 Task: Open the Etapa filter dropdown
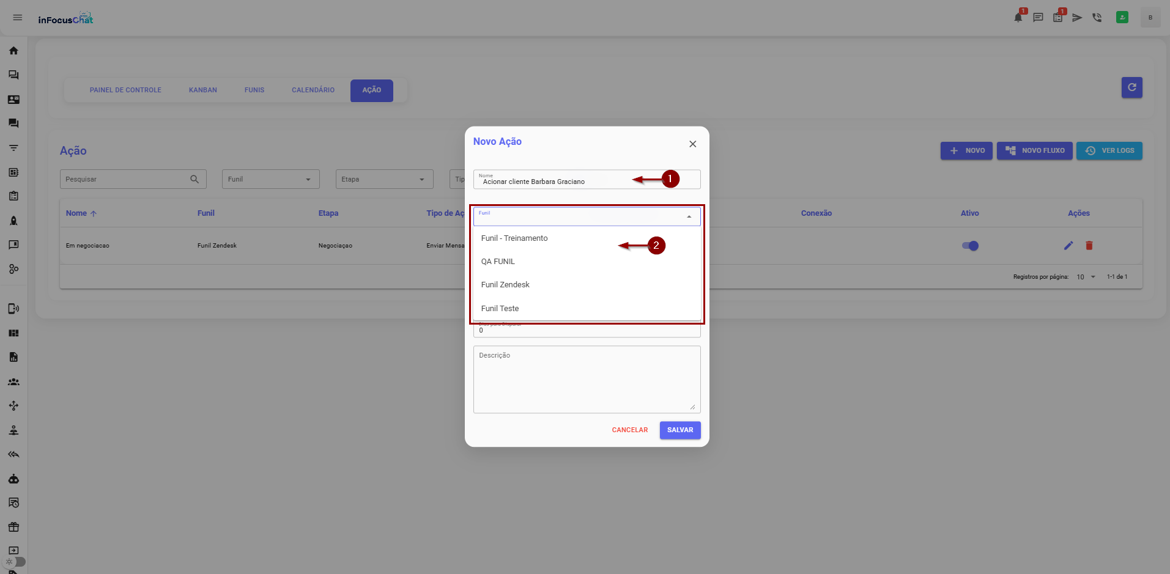(384, 179)
